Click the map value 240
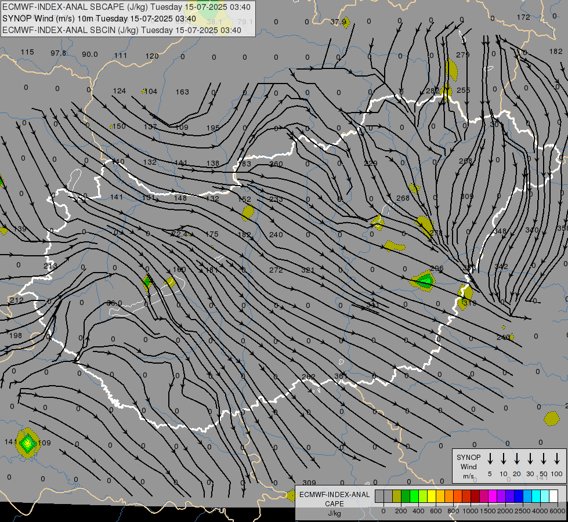The image size is (568, 522). pos(276,235)
